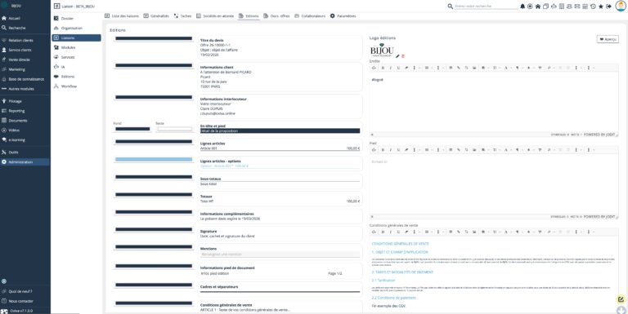Image resolution: width=628 pixels, height=314 pixels.
Task: Pick the light blue color for Lignes articles - options
Action: pyautogui.click(x=154, y=159)
